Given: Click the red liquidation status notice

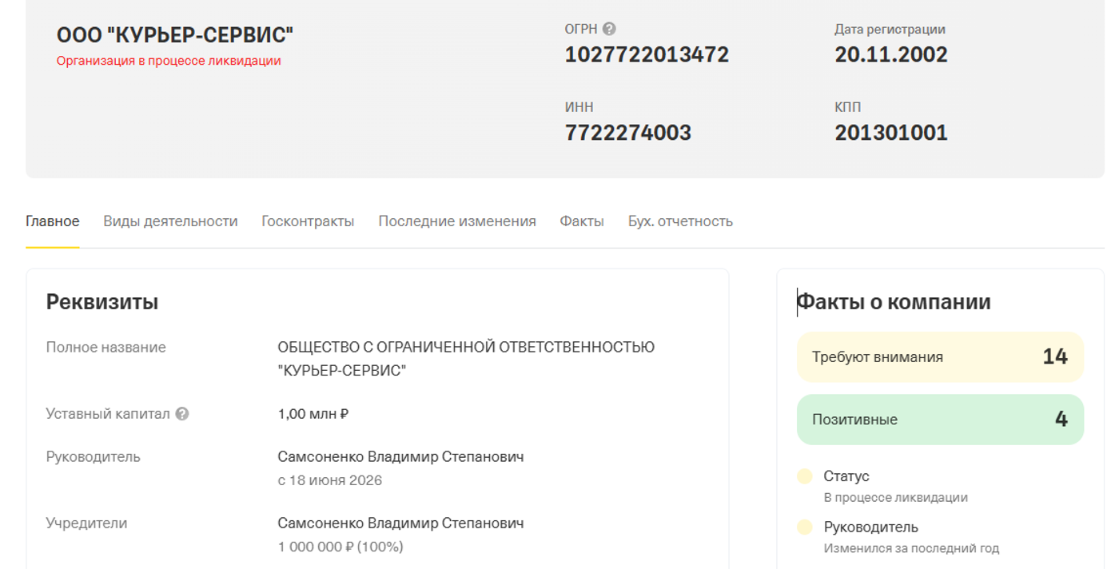Looking at the screenshot, I should 169,61.
